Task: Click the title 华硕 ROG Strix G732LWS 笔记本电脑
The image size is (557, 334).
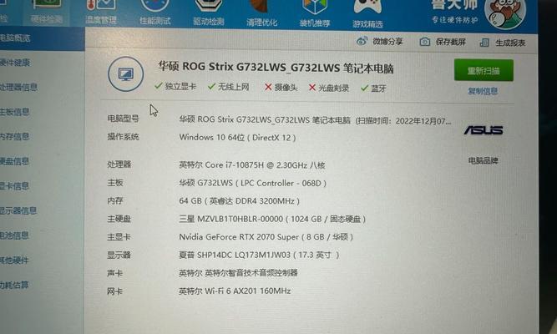Action: click(276, 68)
